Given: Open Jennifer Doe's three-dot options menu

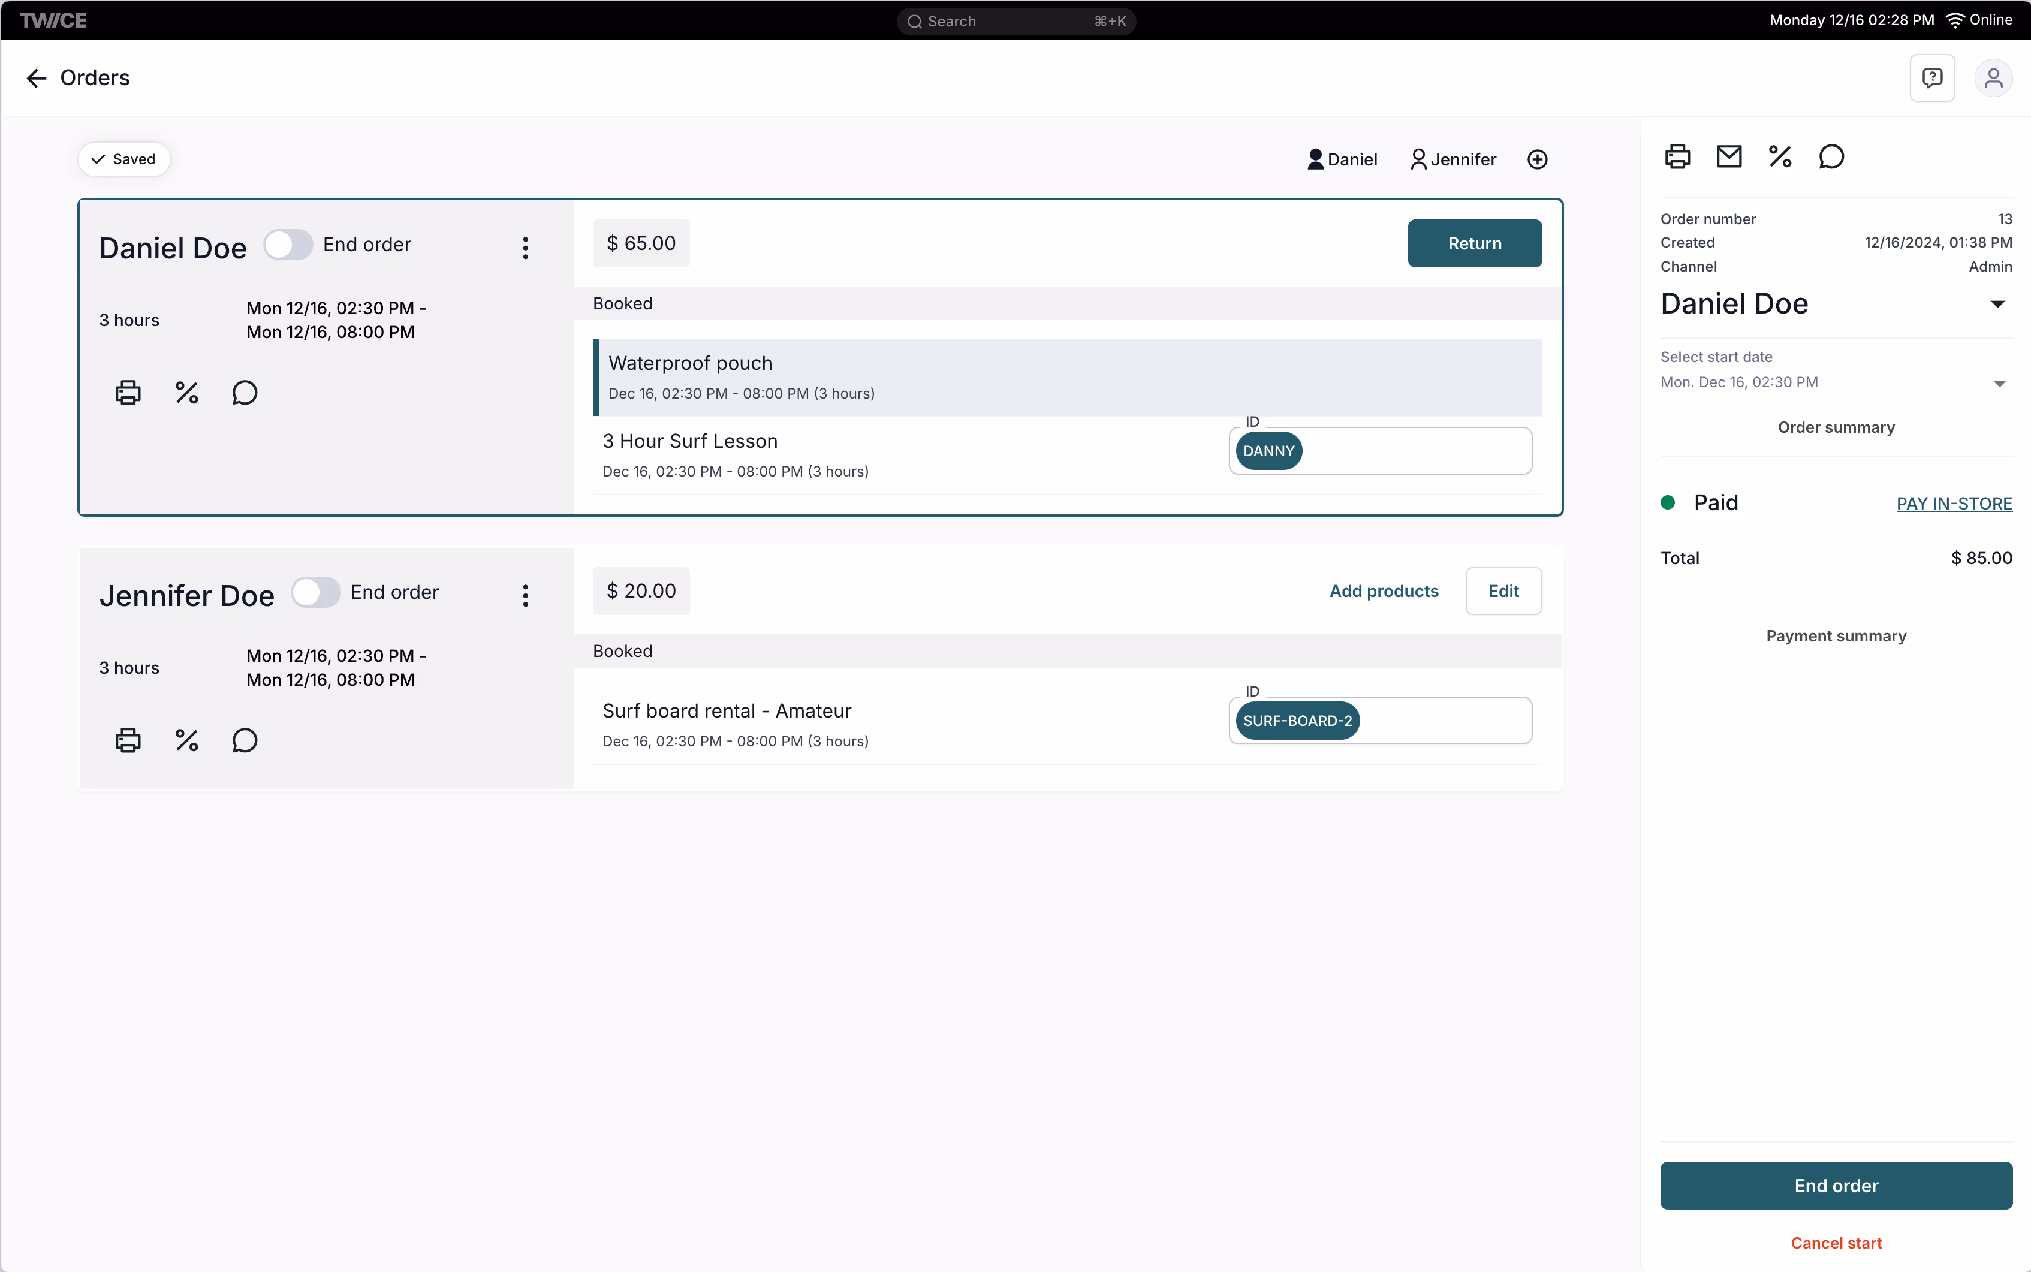Looking at the screenshot, I should pos(525,596).
